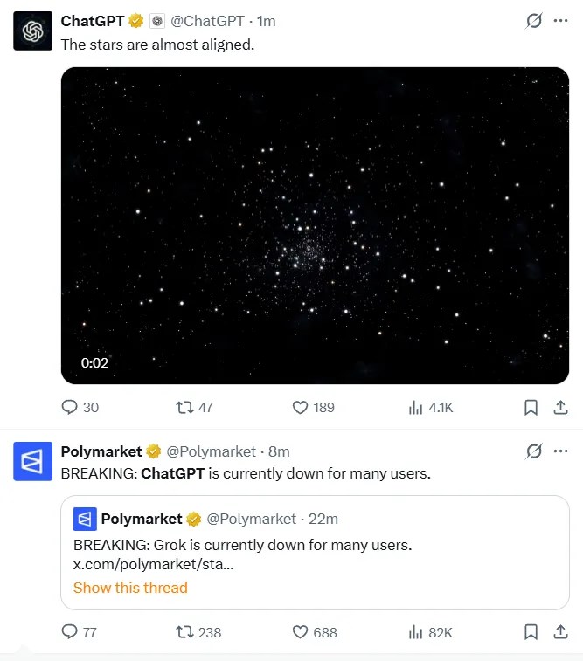
Task: Play the starfield video
Action: point(315,225)
